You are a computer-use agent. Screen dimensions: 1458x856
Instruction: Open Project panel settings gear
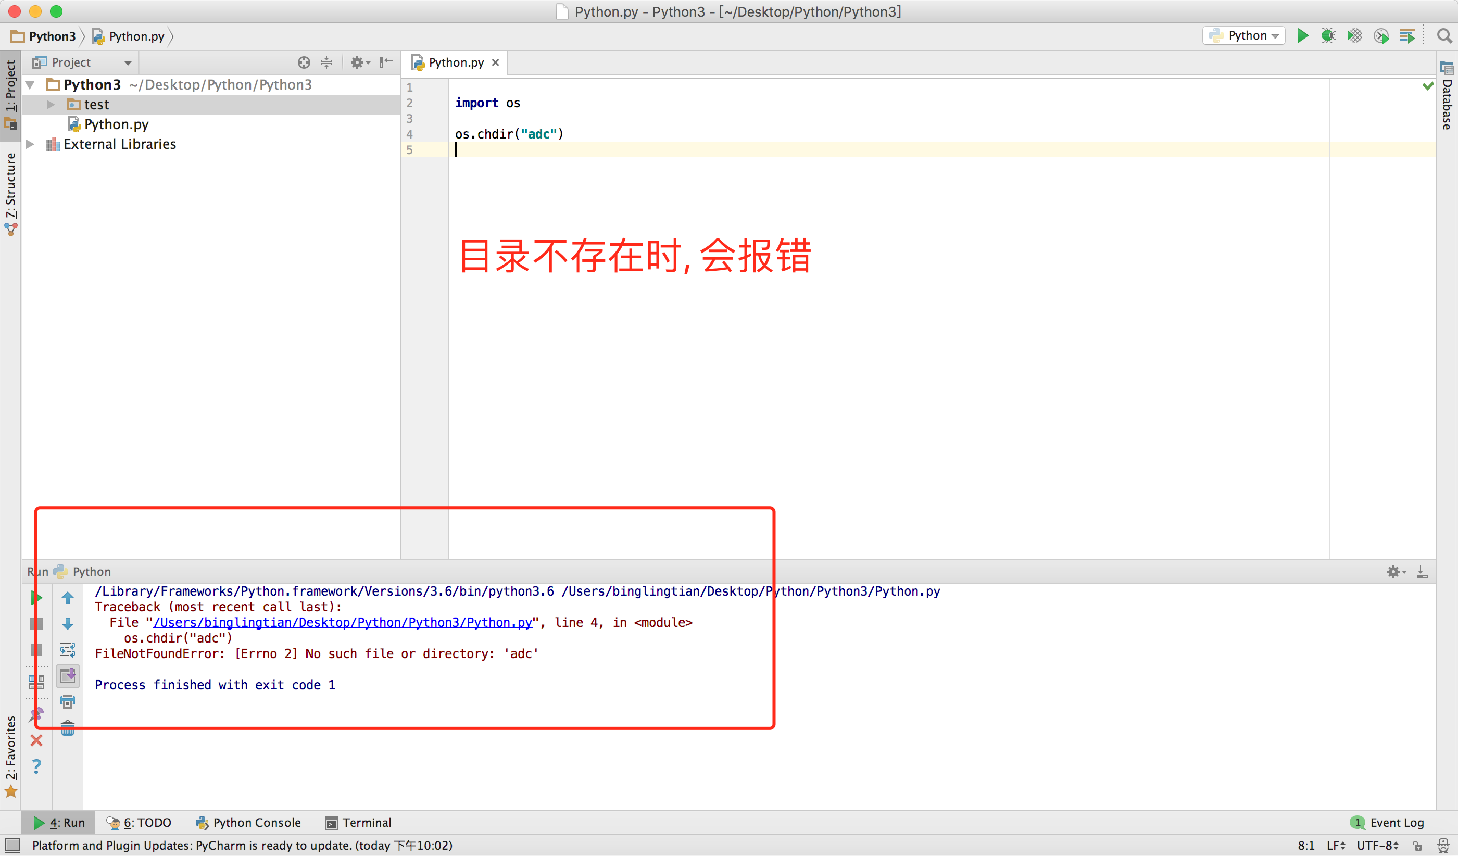(x=358, y=62)
